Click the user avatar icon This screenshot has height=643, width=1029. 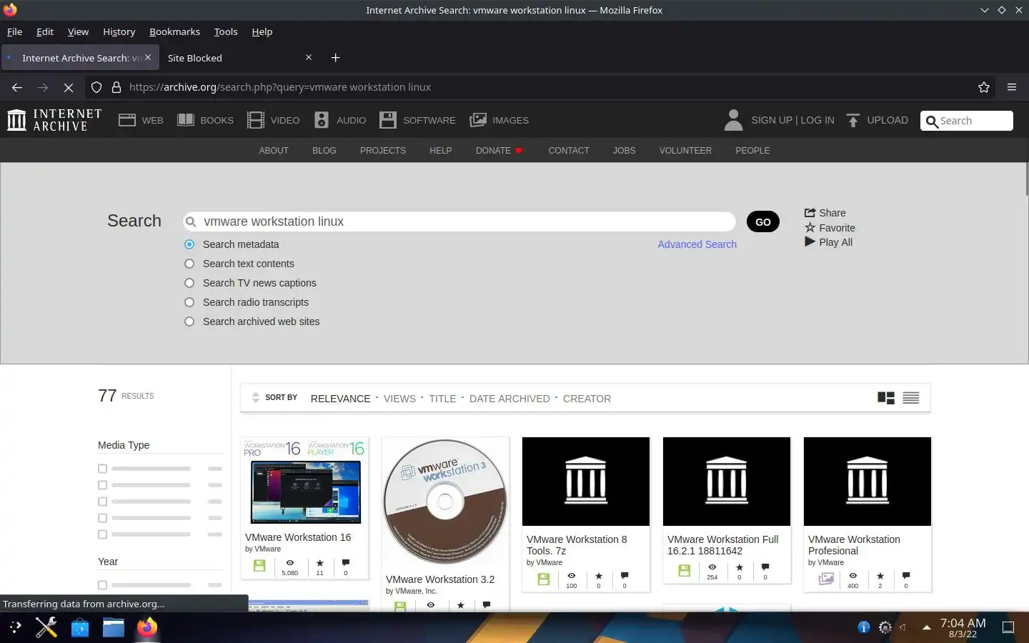(x=733, y=120)
